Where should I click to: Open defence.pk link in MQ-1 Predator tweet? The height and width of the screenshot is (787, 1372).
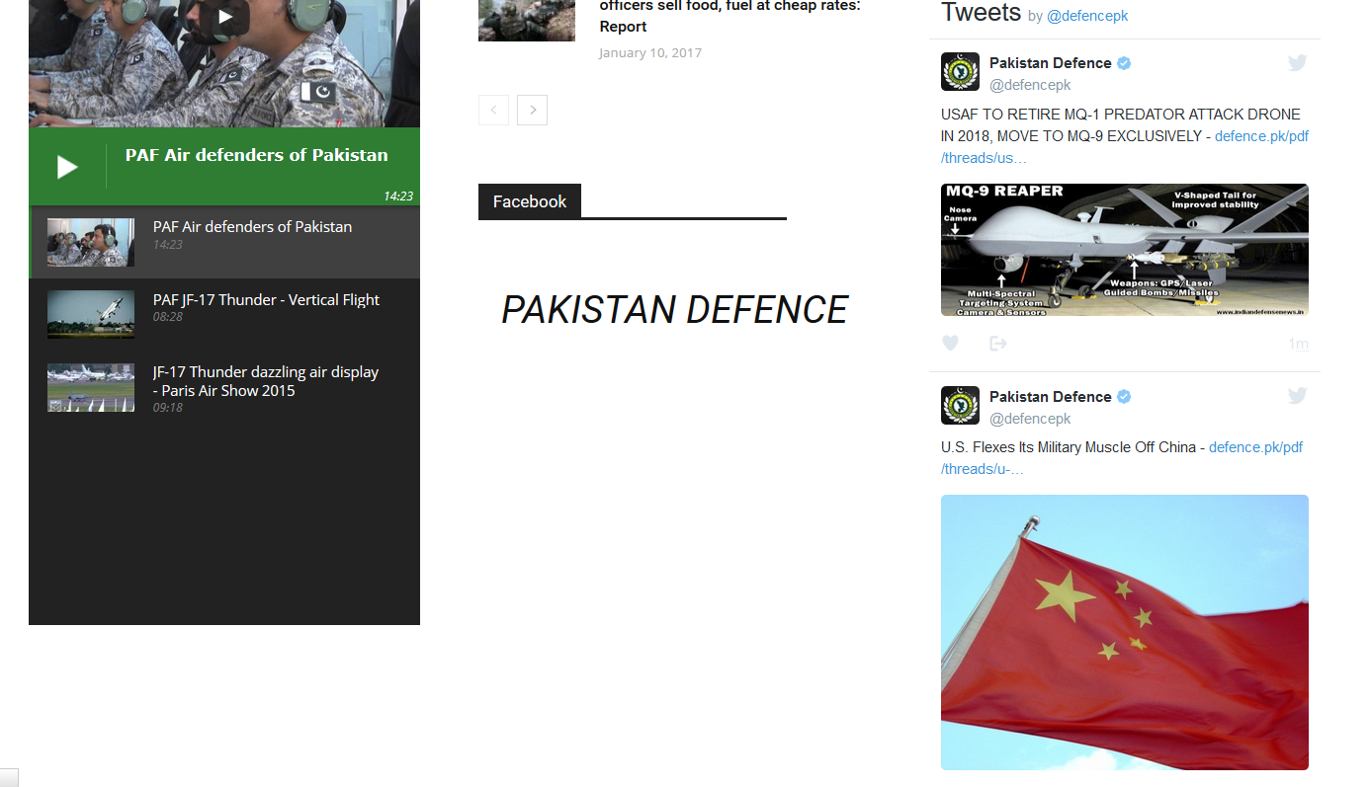(x=1125, y=147)
